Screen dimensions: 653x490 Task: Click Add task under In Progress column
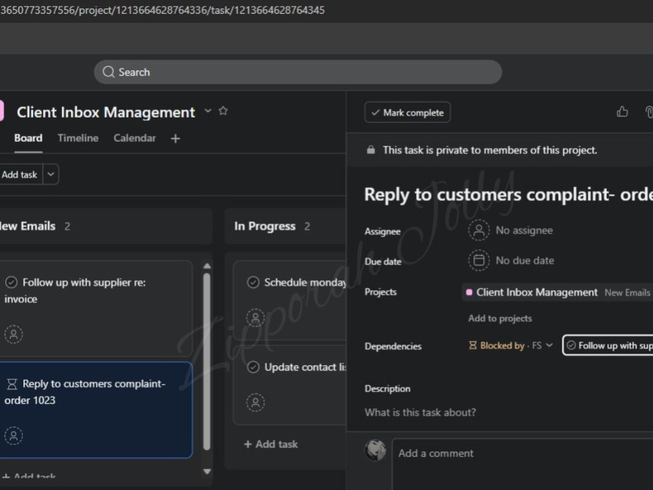tap(271, 444)
